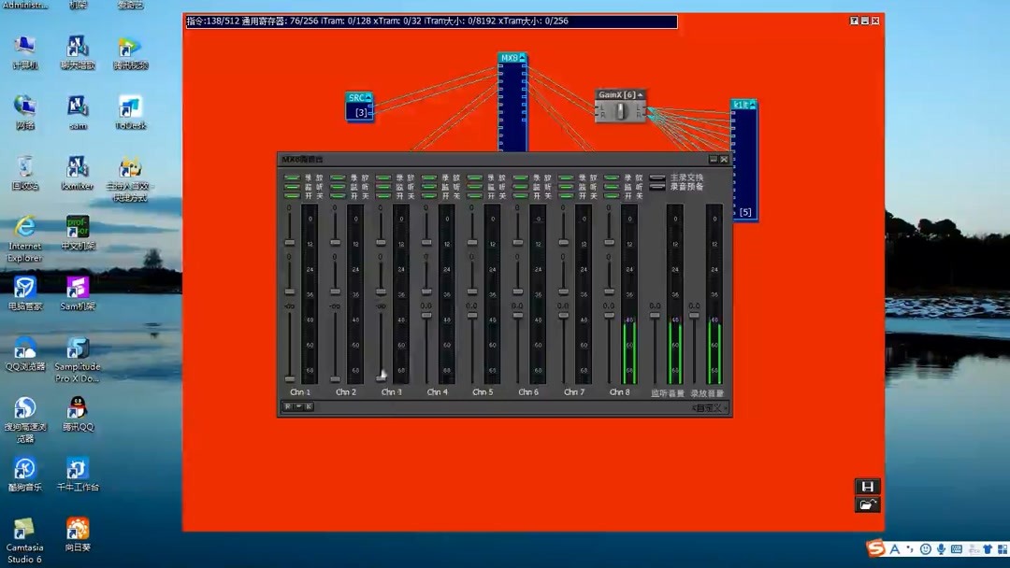The width and height of the screenshot is (1010, 568).
Task: Click the H save icon bottom right
Action: click(x=866, y=486)
